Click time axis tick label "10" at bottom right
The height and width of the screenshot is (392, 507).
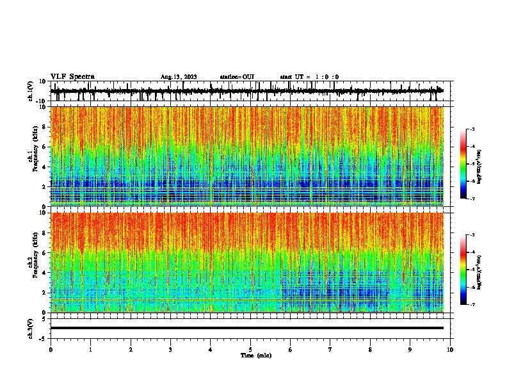coord(450,350)
